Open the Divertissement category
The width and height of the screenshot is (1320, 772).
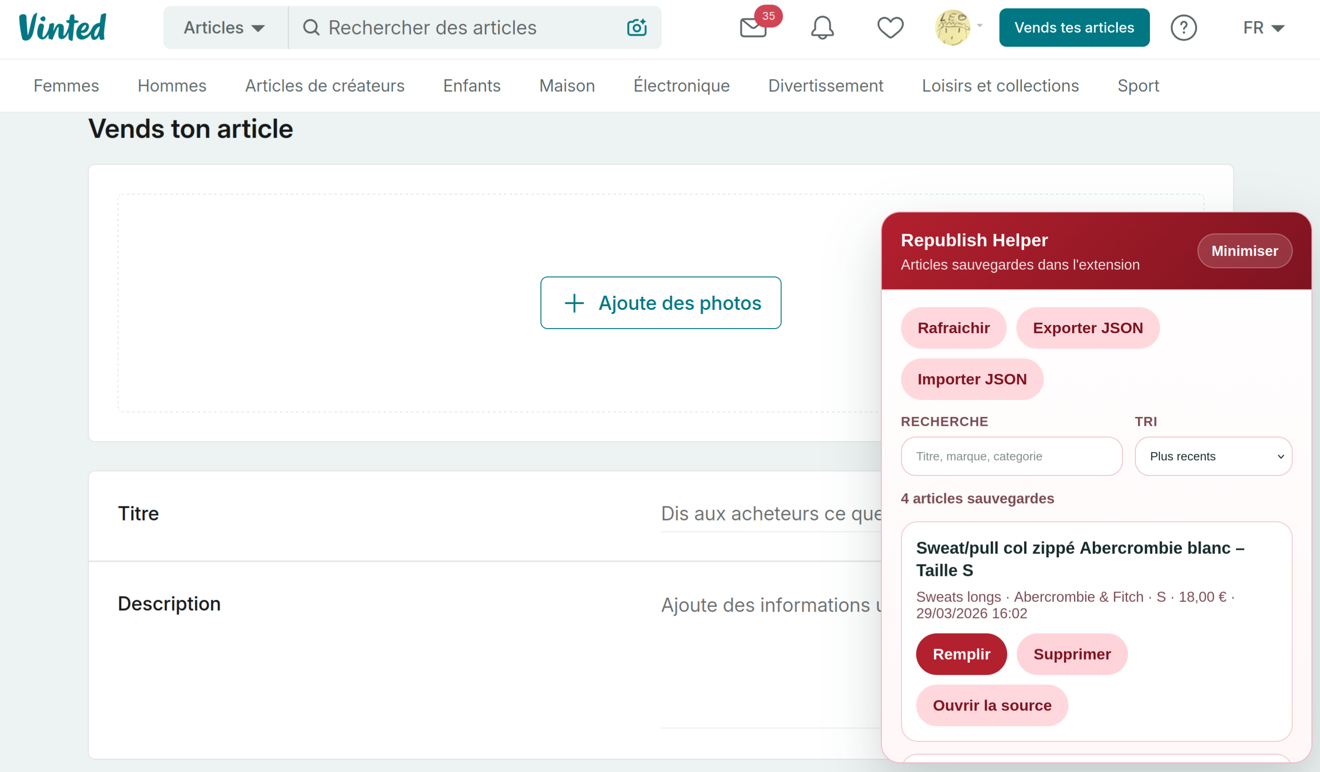click(826, 85)
